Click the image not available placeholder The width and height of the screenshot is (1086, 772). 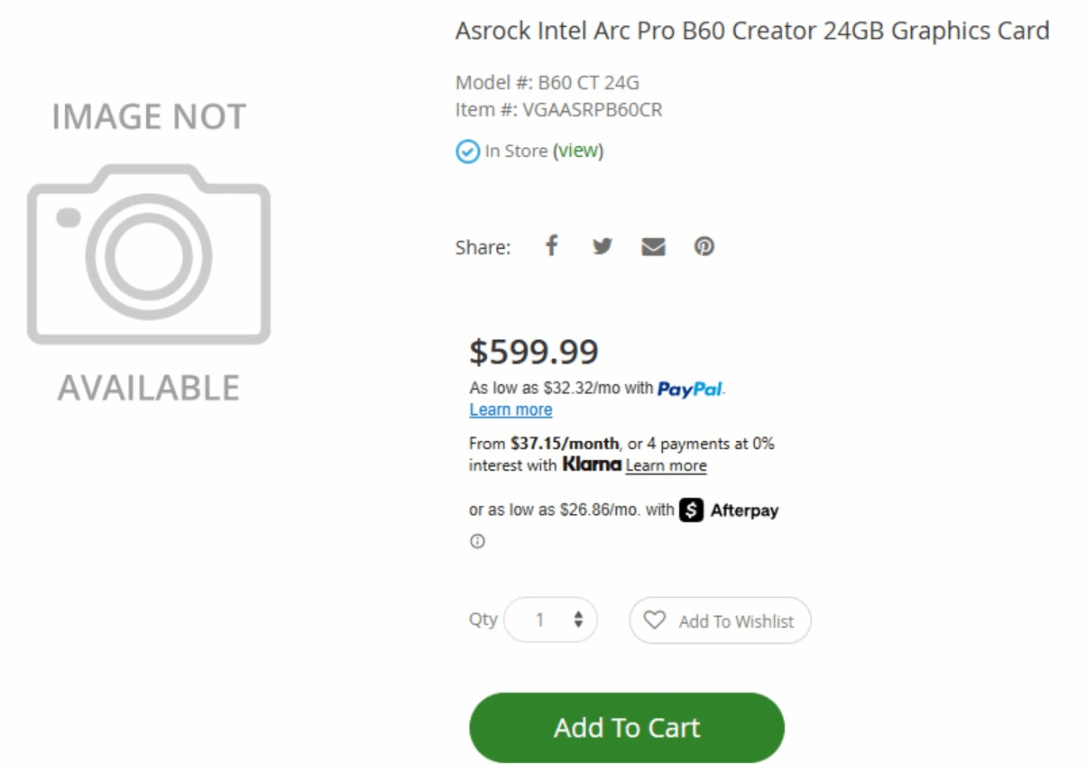click(149, 253)
